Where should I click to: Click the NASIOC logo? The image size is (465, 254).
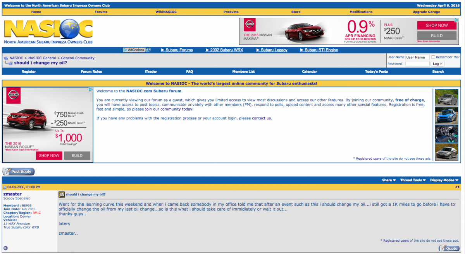pyautogui.click(x=48, y=30)
